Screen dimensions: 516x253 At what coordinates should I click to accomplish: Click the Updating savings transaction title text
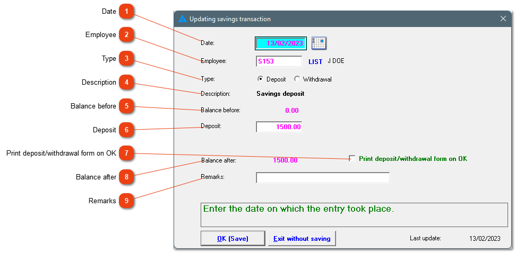click(230, 19)
